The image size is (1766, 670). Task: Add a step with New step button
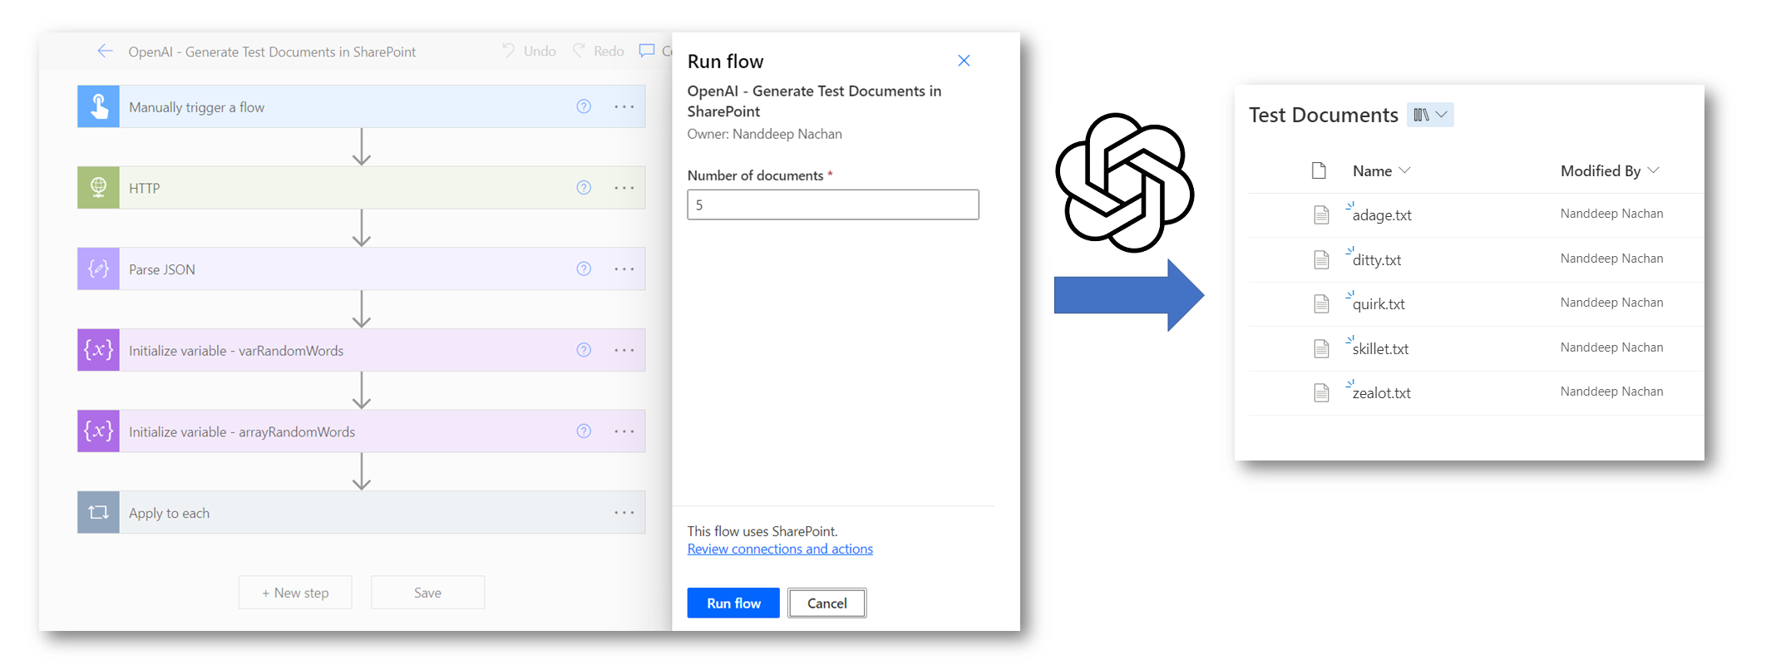(x=295, y=593)
